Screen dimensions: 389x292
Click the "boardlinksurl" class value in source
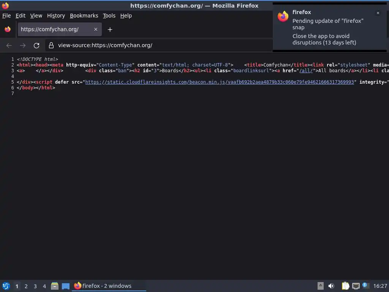(251, 70)
